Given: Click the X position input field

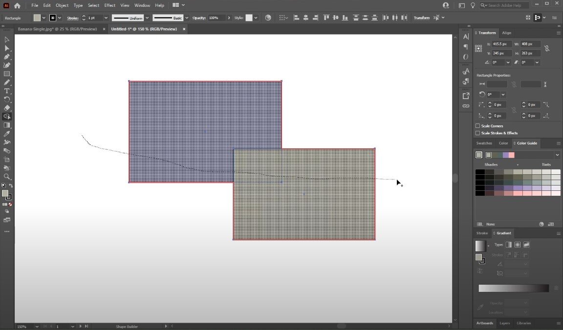Looking at the screenshot, I should pyautogui.click(x=502, y=44).
